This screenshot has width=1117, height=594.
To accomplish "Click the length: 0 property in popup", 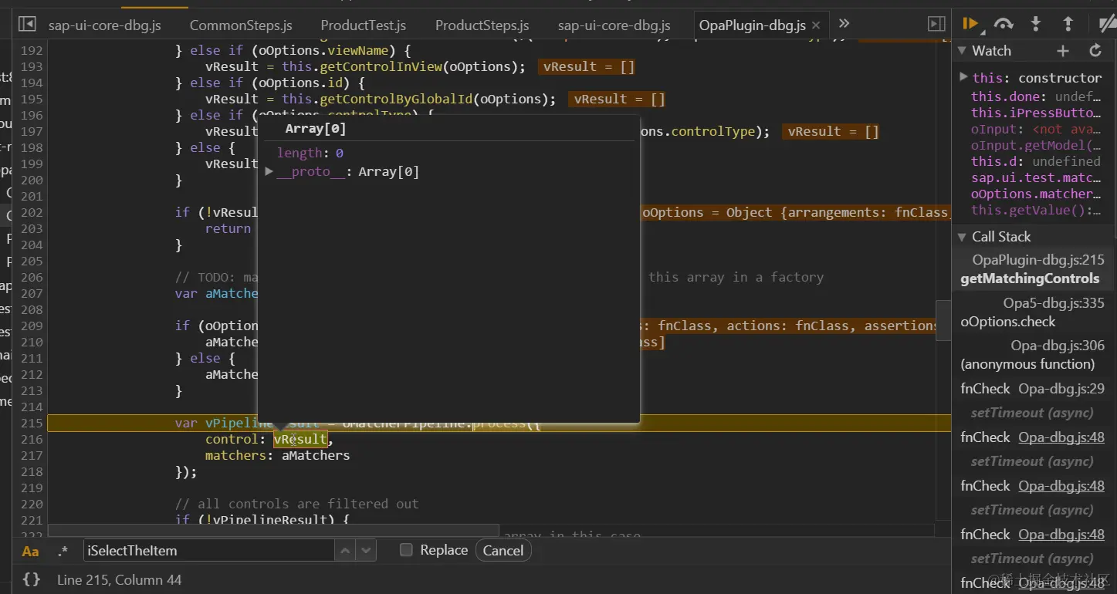I will click(x=310, y=154).
